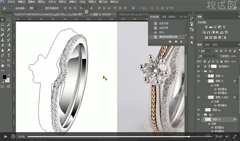The image size is (240, 141).
Task: Select the Path Selection tool
Action: point(2,60)
